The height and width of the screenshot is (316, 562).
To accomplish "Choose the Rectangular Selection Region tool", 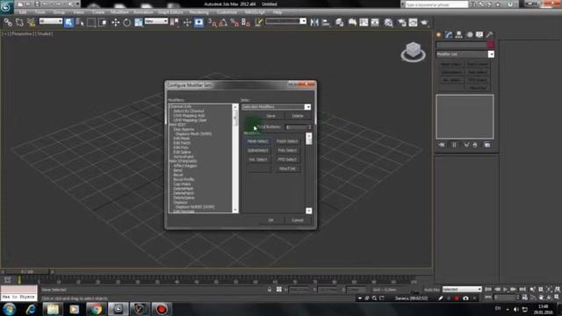I will (91, 23).
